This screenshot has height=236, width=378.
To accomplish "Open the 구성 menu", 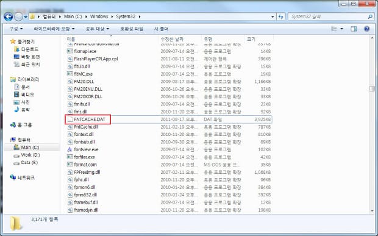I will click(16, 29).
